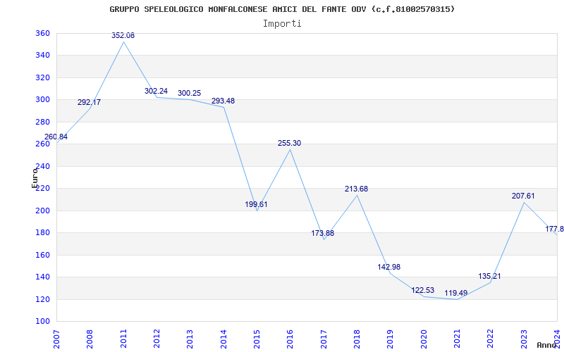
Task: Select the 199.61 data label
Action: point(256,204)
